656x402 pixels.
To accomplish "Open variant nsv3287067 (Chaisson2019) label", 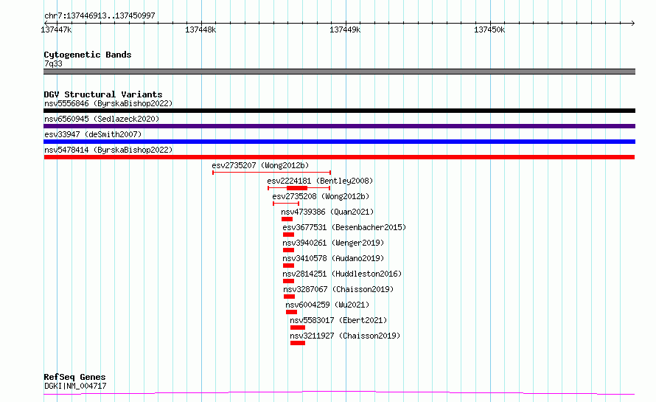I will (x=338, y=289).
